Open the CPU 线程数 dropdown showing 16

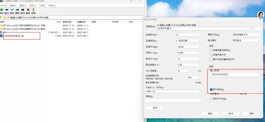[183, 71]
